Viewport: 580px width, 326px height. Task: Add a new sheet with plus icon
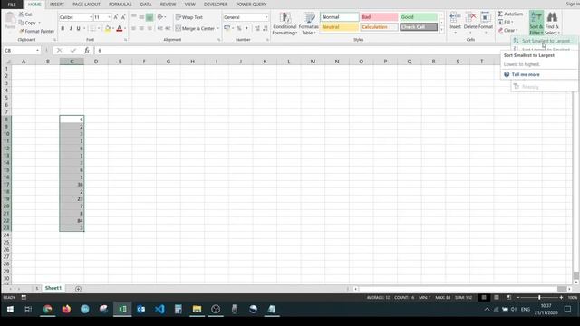click(78, 289)
